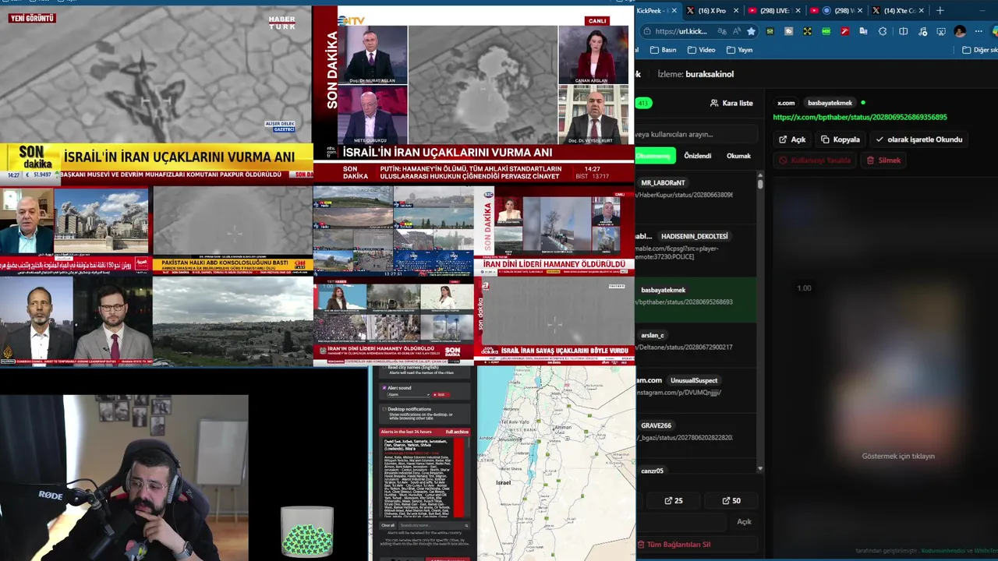
Task: Open the media music note icon
Action: [x=922, y=31]
